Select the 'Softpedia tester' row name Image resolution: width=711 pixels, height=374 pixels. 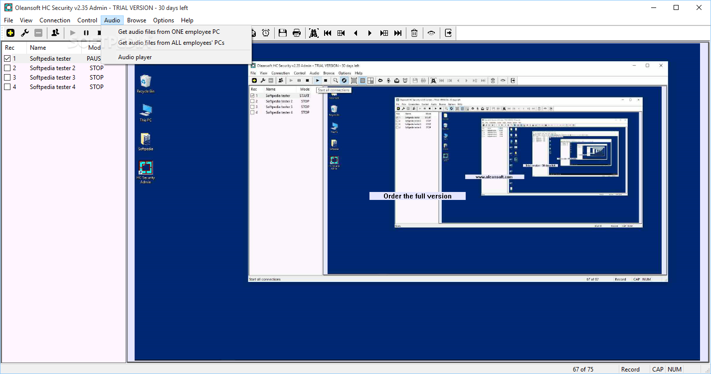pyautogui.click(x=50, y=58)
